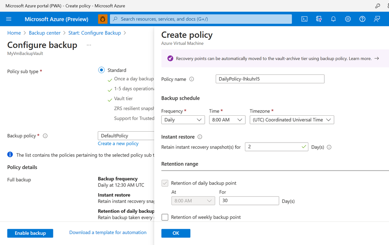Open Learn more about vault-archive tier
This screenshot has height=245, width=389.
click(x=360, y=58)
